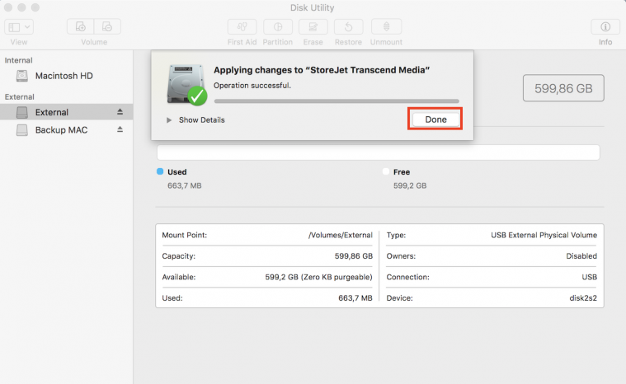Click the External section header in the sidebar
This screenshot has width=626, height=384.
pyautogui.click(x=19, y=97)
